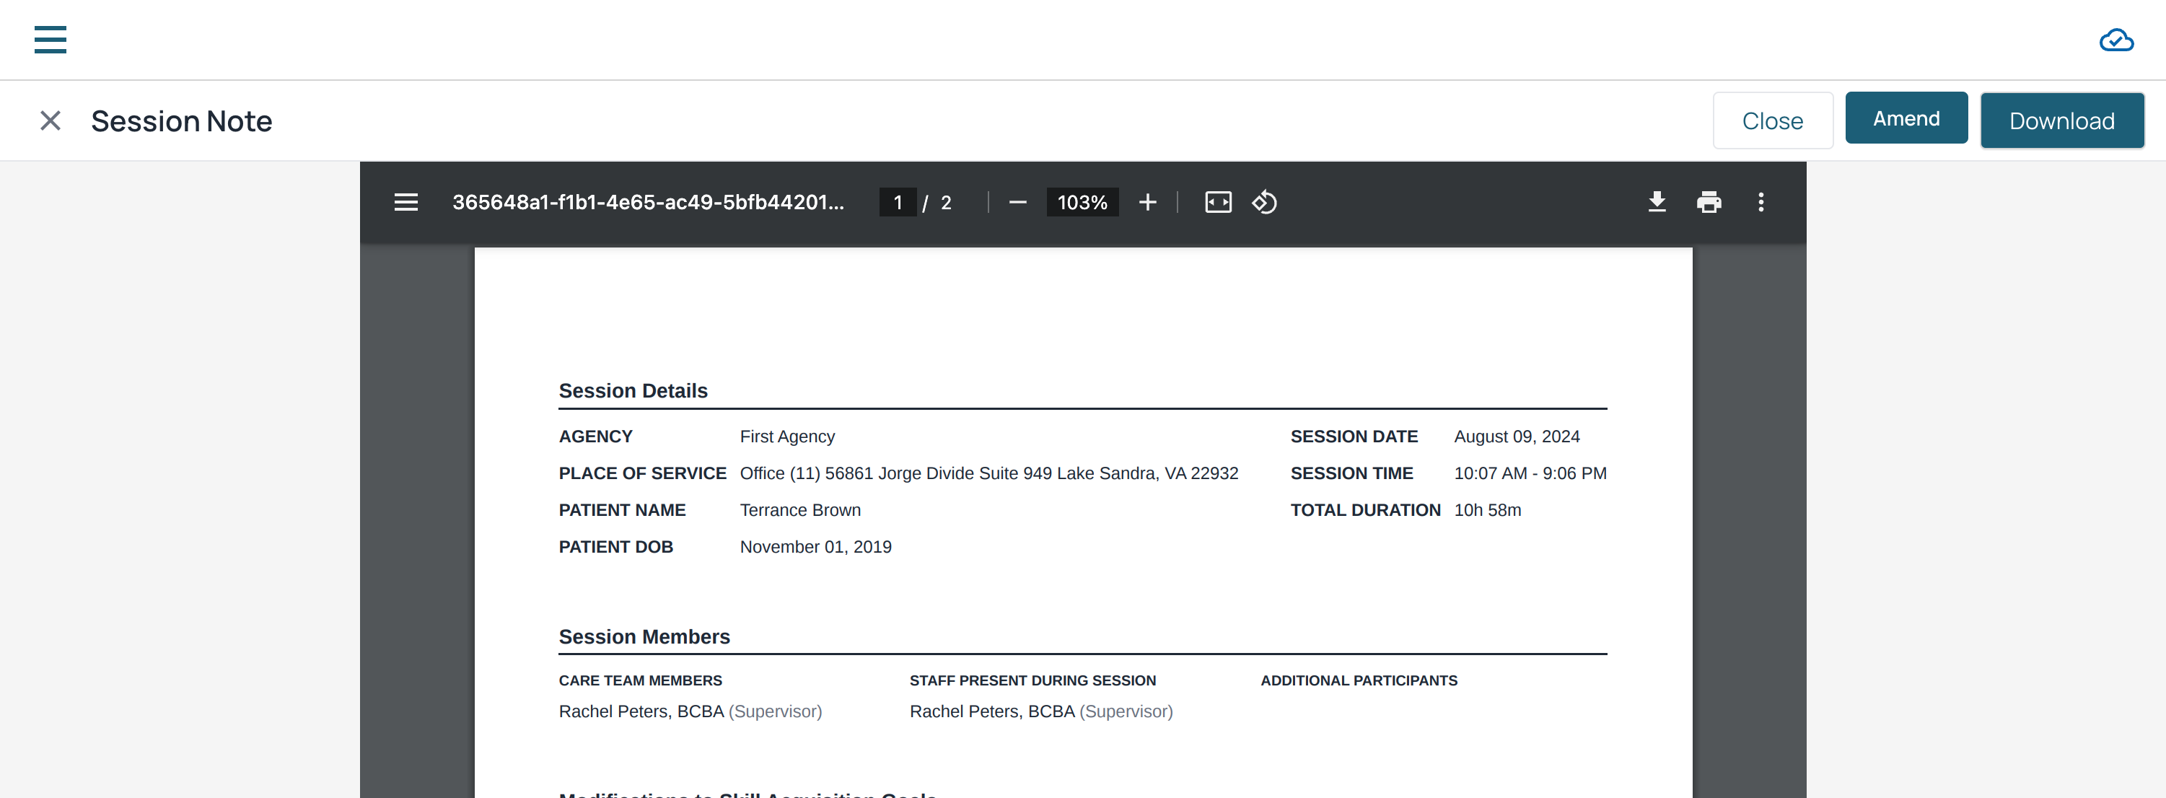Close the Session Note with the X icon
This screenshot has width=2166, height=798.
pyautogui.click(x=51, y=120)
